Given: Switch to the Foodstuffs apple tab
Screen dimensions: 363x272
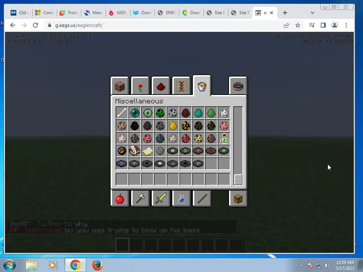Looking at the screenshot, I should pyautogui.click(x=120, y=198).
